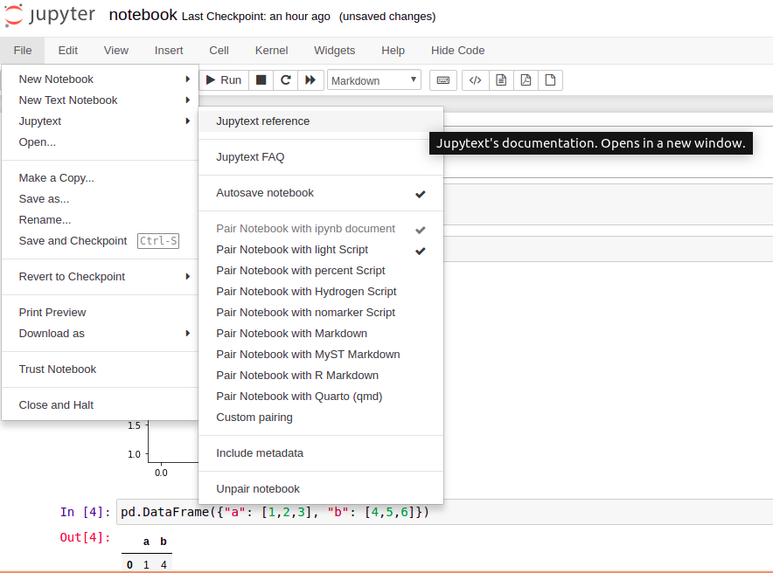This screenshot has width=773, height=573.
Task: Open the cell type dropdown showing Markdown
Action: click(373, 79)
